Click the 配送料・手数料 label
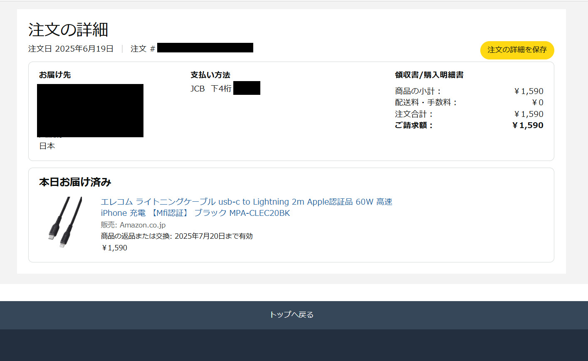This screenshot has width=588, height=361. tap(426, 102)
